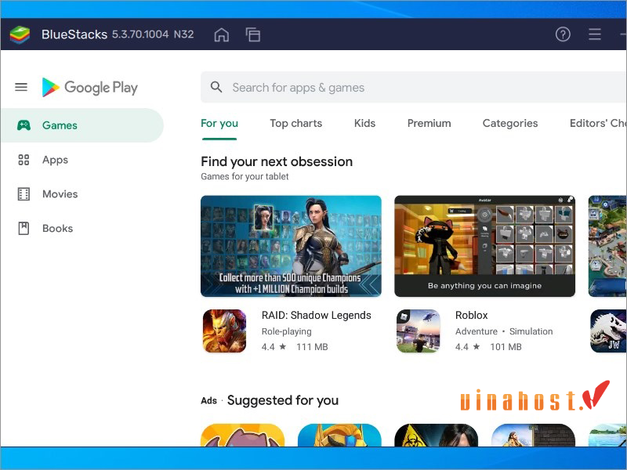Click the BlueStacks version number text
627x470 pixels.
pos(140,34)
